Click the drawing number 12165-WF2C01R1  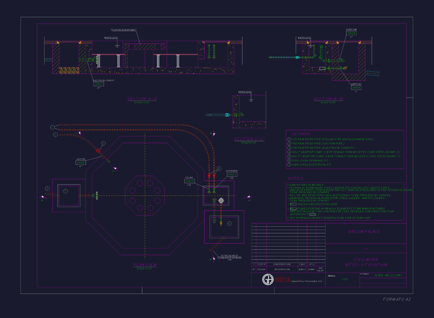click(x=388, y=275)
